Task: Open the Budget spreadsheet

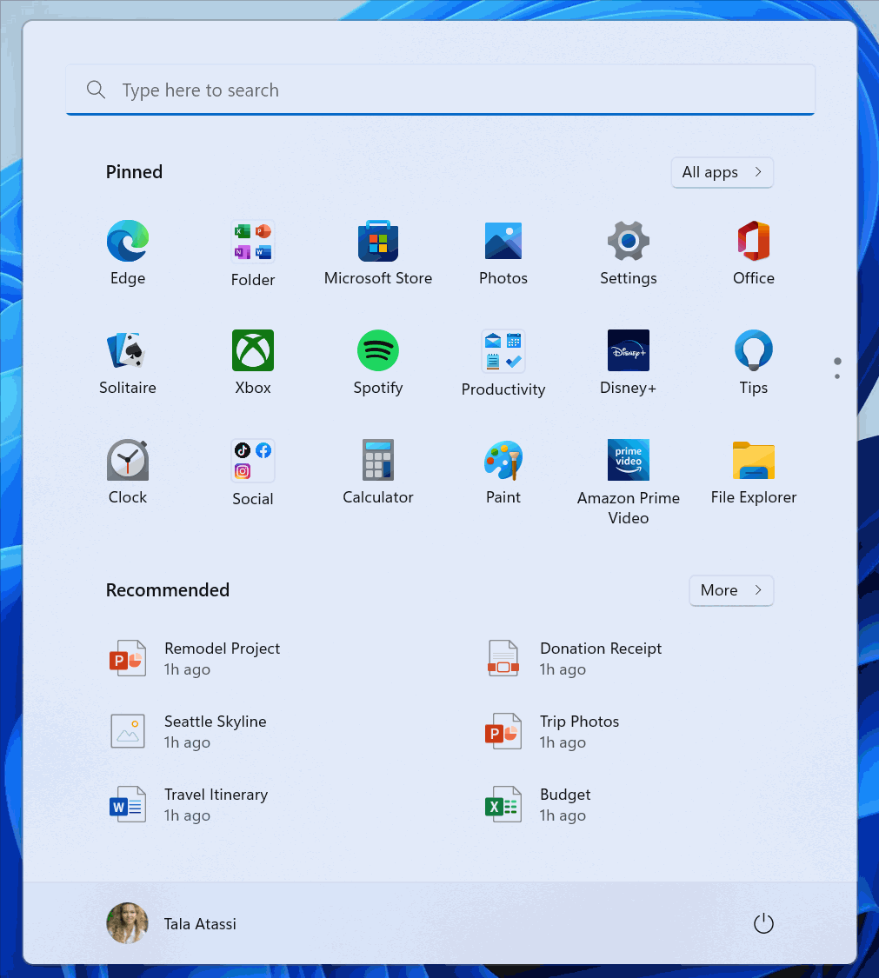Action: [564, 804]
